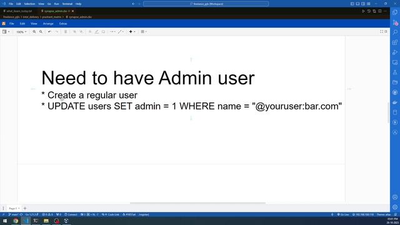Click the Connect status bar item

[x=71, y=214]
